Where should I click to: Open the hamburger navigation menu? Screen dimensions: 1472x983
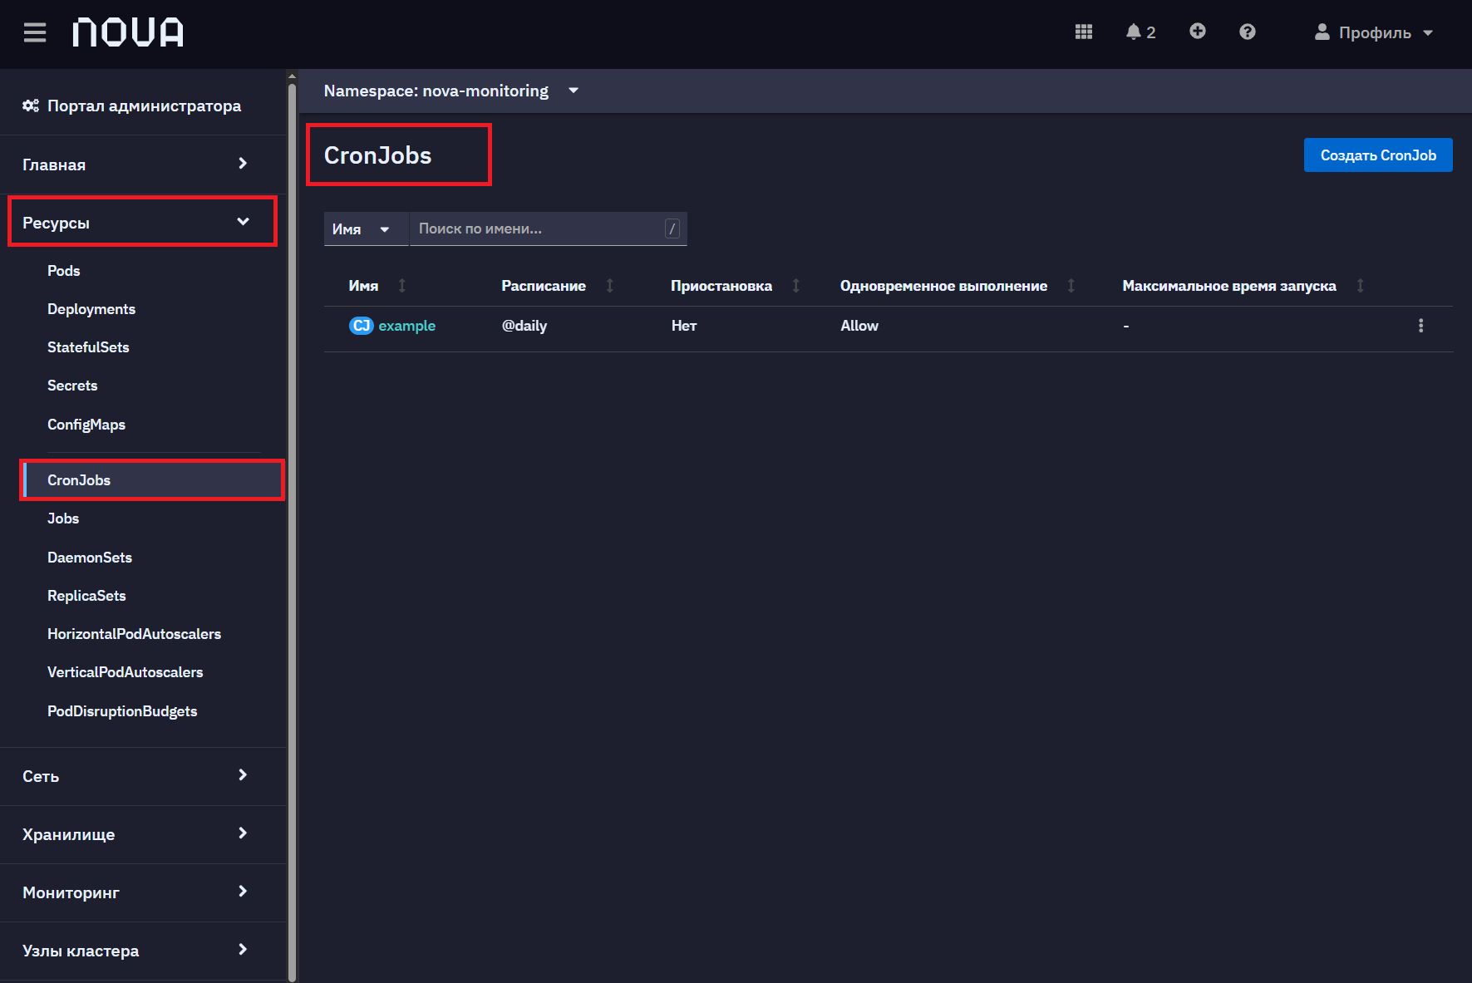click(x=35, y=32)
